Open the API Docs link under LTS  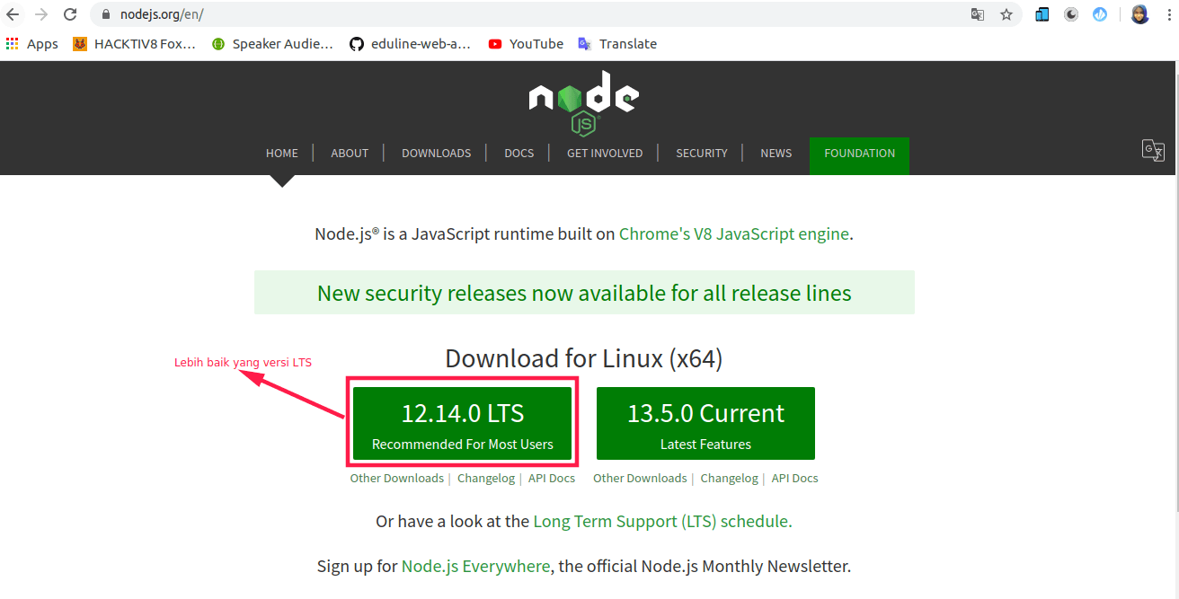pos(552,479)
